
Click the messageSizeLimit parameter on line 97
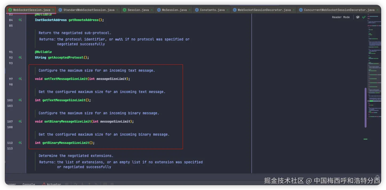[x=111, y=79]
